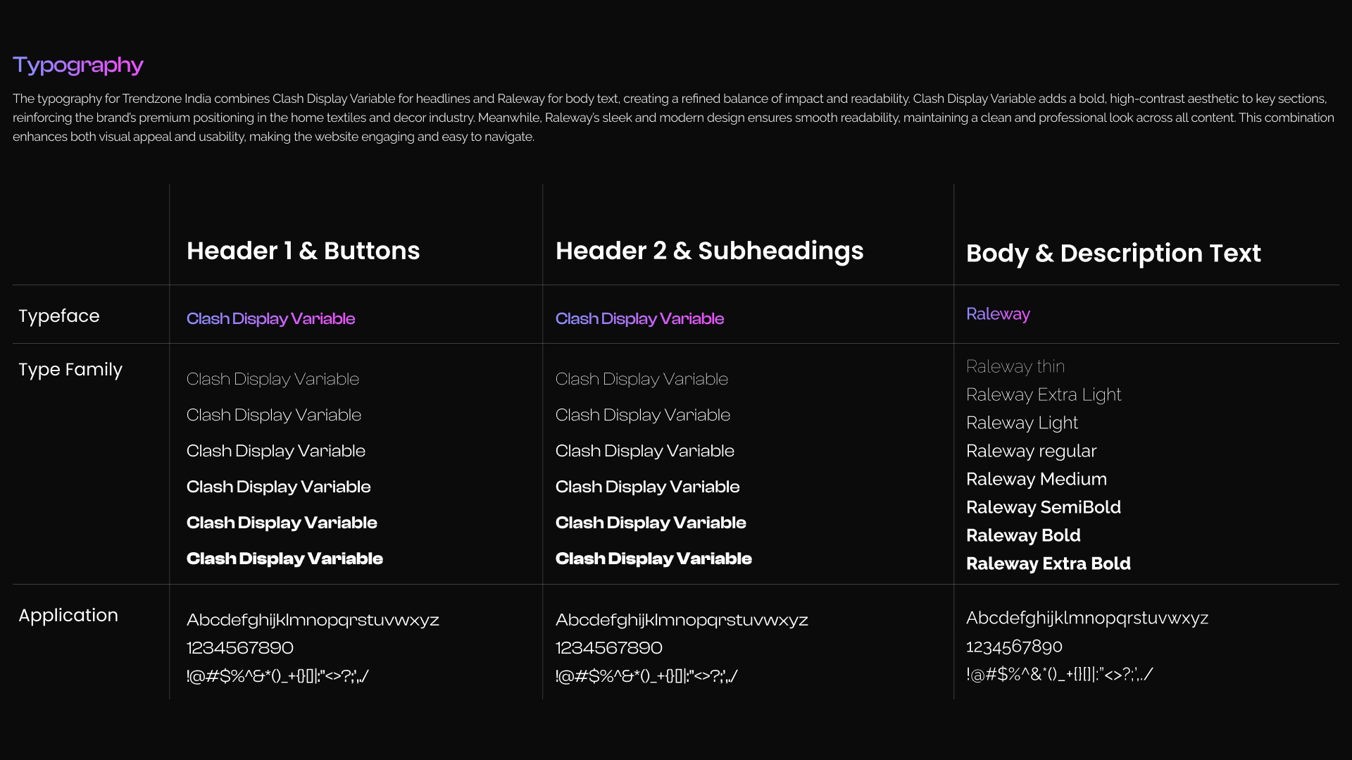Click the Application row label
The height and width of the screenshot is (760, 1352).
pyautogui.click(x=68, y=615)
